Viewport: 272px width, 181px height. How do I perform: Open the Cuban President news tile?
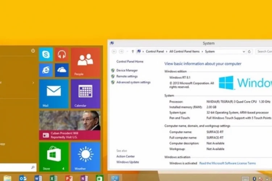tap(70, 125)
